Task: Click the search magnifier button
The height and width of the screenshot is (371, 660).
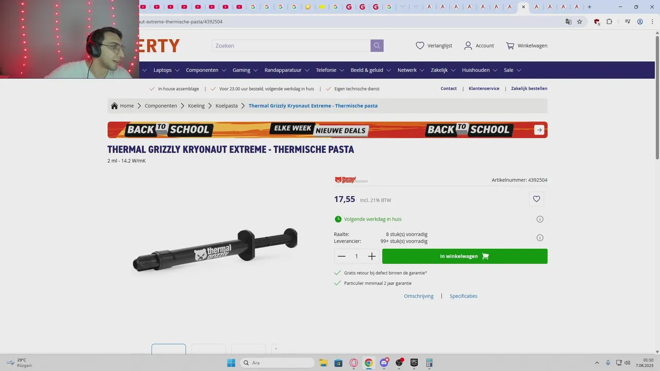Action: click(377, 46)
